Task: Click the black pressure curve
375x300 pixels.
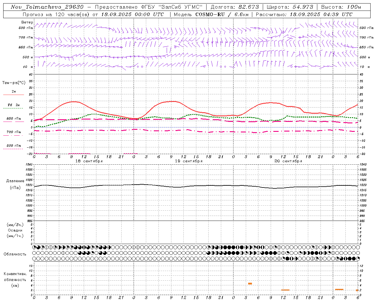Action: point(196,186)
